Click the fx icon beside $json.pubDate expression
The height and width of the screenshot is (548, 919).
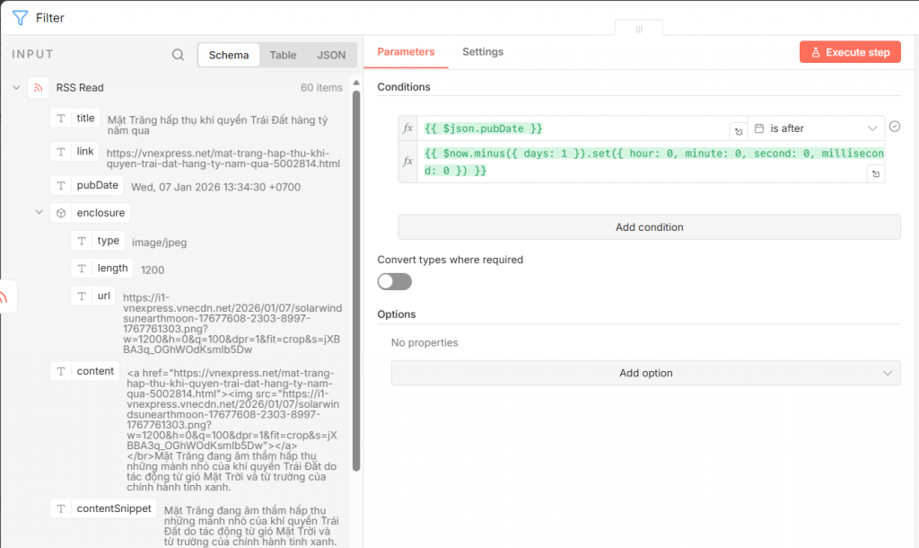(x=407, y=128)
